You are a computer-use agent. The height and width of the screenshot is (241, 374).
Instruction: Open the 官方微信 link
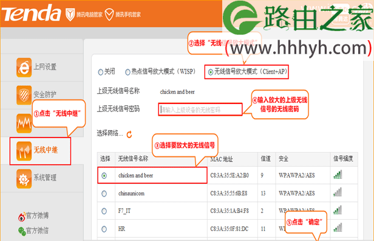37,231
